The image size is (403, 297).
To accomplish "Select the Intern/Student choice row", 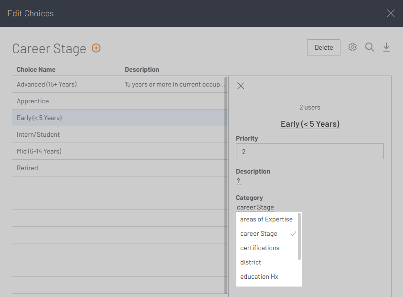I will [38, 134].
